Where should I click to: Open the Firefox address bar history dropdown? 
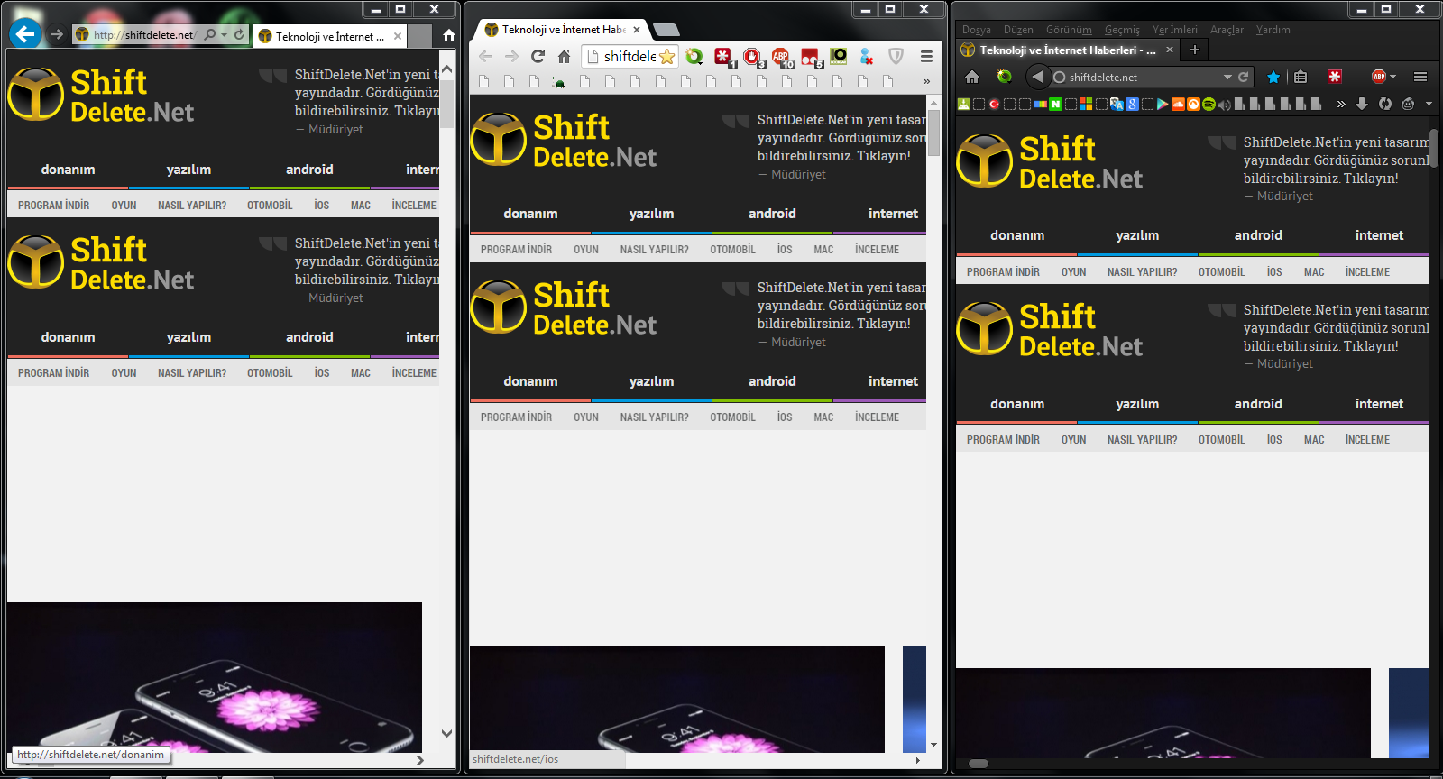point(1227,77)
